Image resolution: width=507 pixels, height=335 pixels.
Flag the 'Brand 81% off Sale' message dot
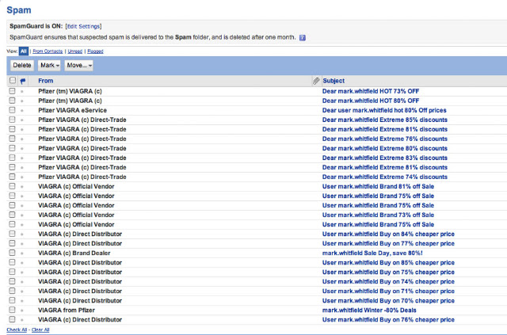pos(22,187)
